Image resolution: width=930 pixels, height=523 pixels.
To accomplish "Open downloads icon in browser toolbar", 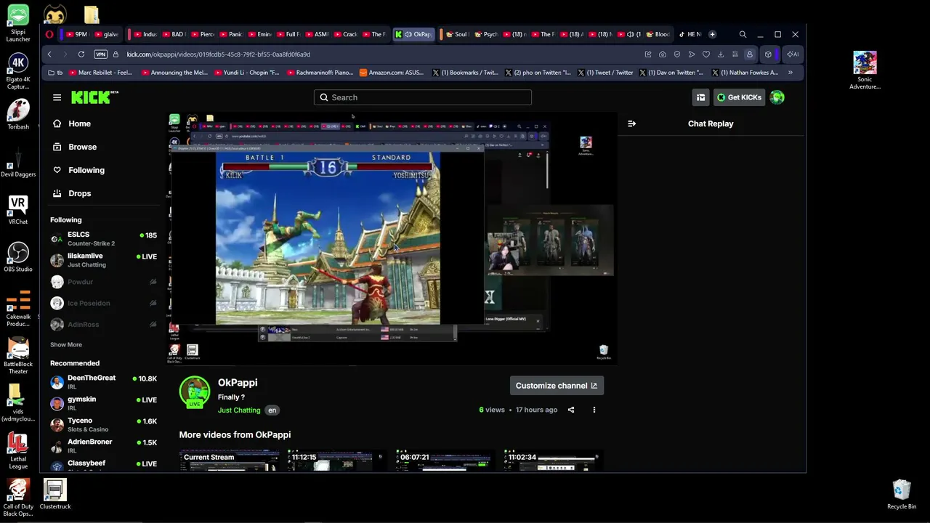I will [720, 54].
